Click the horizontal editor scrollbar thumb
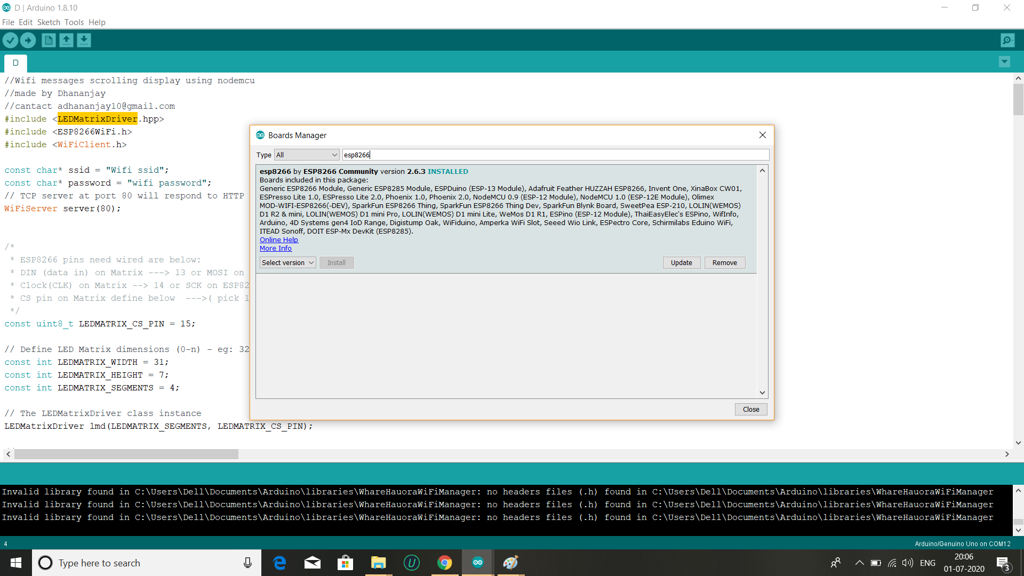Screen dimensions: 1024x576 [x=126, y=454]
